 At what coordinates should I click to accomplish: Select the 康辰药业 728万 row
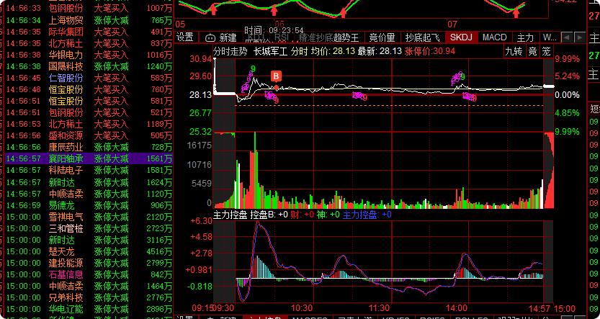pyautogui.click(x=89, y=148)
